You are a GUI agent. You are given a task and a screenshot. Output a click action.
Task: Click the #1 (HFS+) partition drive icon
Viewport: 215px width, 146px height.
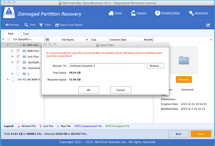click(20, 45)
